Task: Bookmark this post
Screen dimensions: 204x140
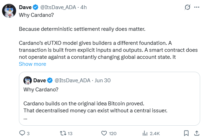Action: pos(186,133)
